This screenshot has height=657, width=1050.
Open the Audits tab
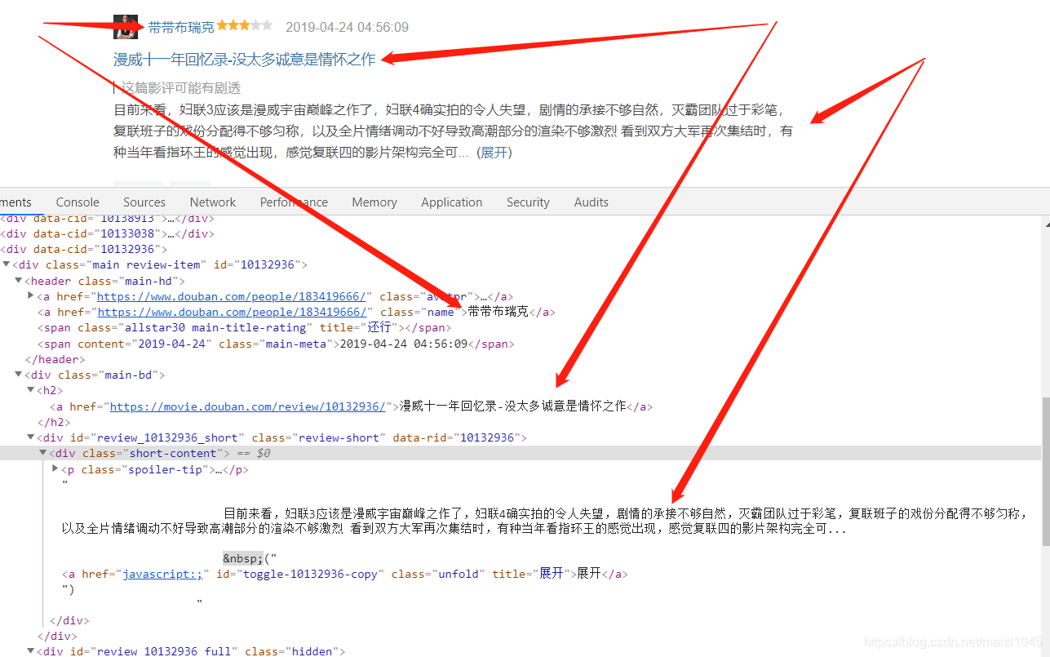pos(591,202)
